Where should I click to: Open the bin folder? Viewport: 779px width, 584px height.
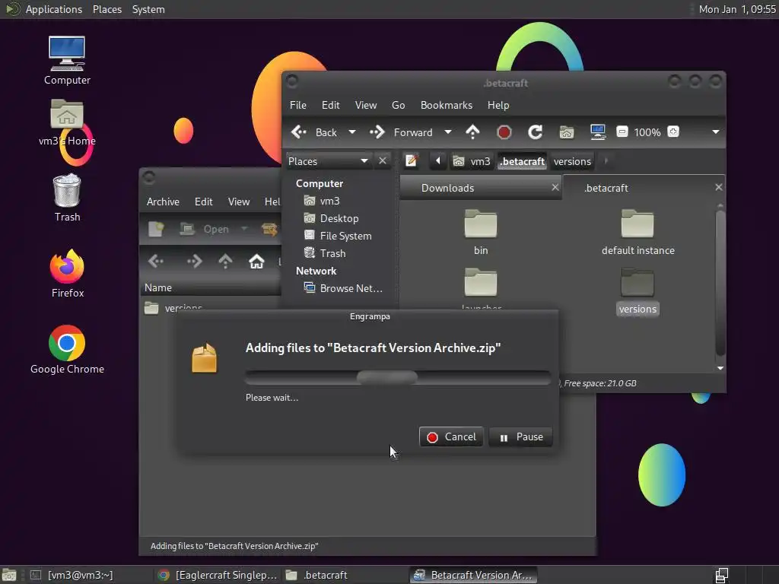481,232
